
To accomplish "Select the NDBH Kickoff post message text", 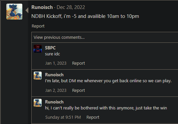I will (85, 16).
